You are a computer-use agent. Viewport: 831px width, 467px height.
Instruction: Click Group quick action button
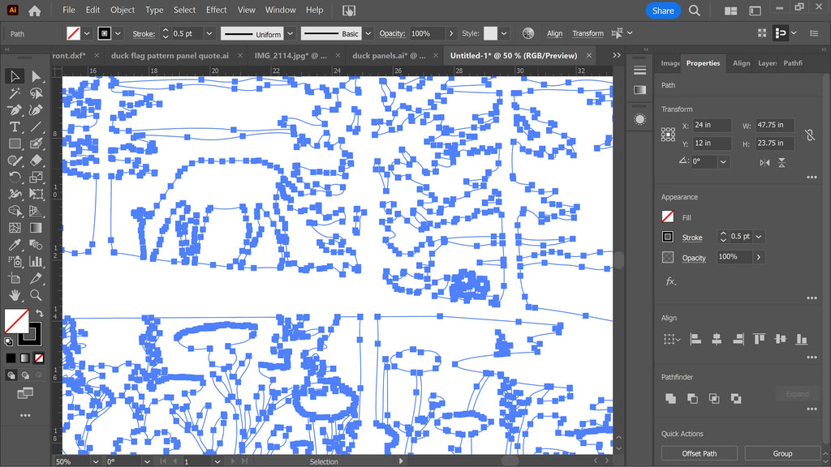pos(782,453)
